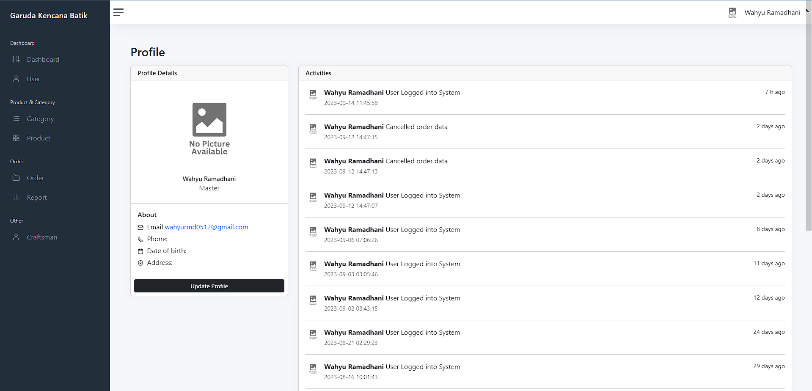Click the User person icon in sidebar

click(x=16, y=79)
